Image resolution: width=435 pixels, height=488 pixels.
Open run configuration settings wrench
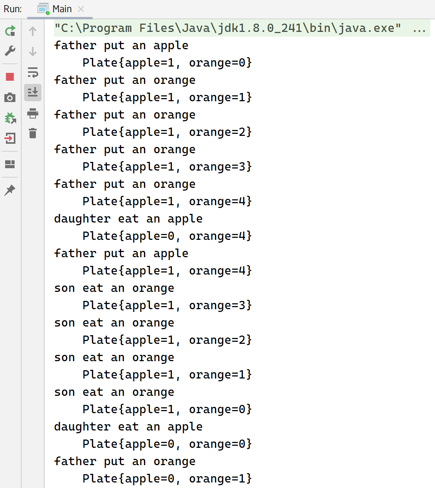point(10,51)
